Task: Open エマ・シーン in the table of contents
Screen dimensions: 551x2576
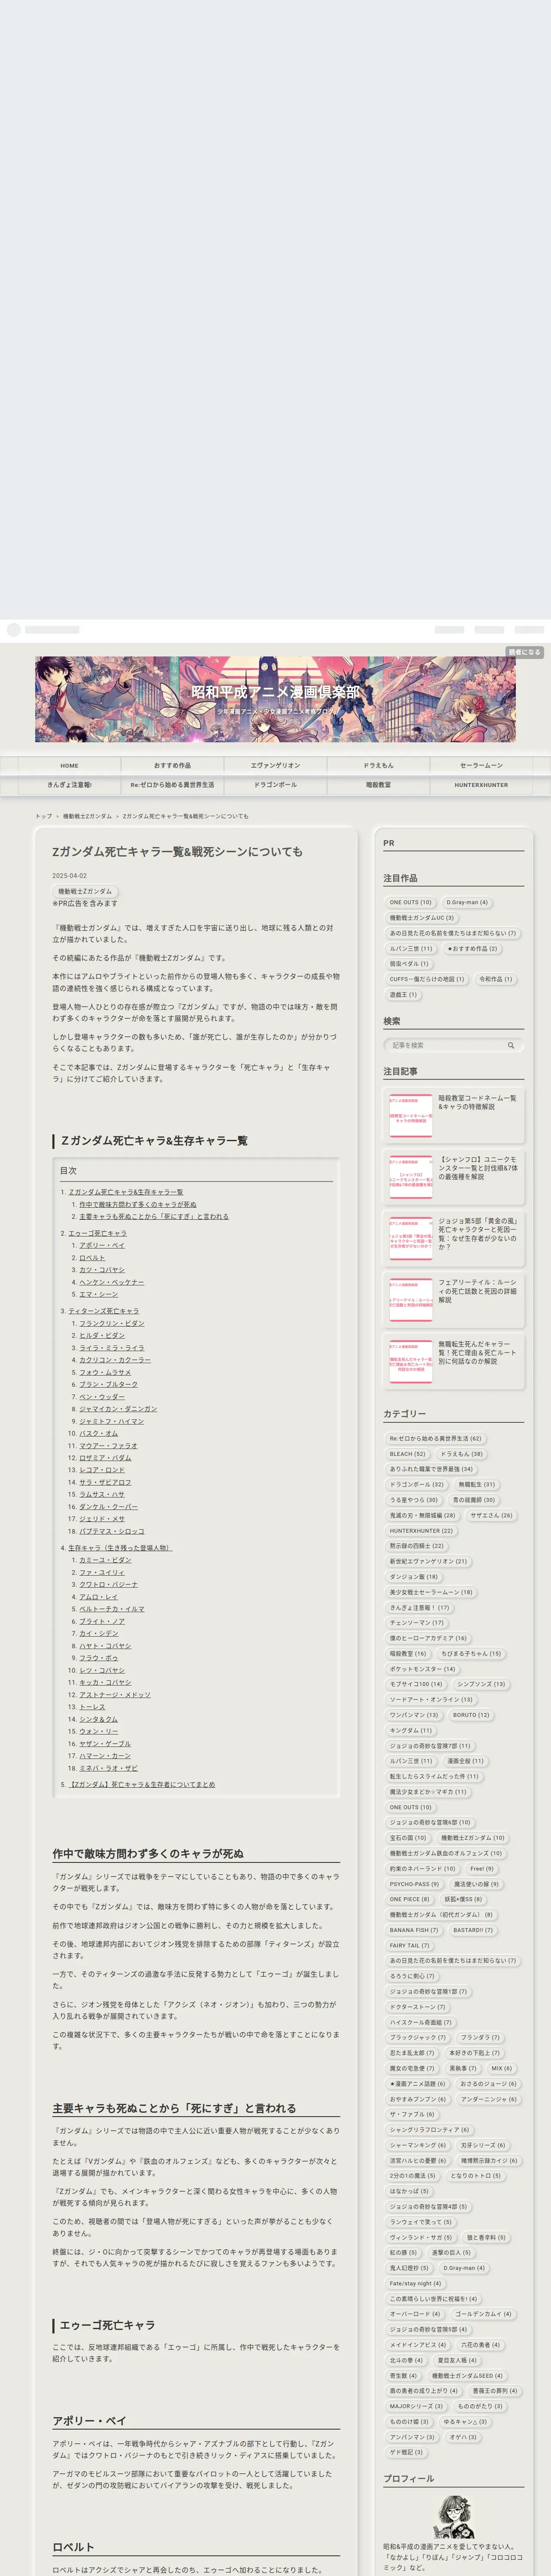Action: tap(98, 1294)
